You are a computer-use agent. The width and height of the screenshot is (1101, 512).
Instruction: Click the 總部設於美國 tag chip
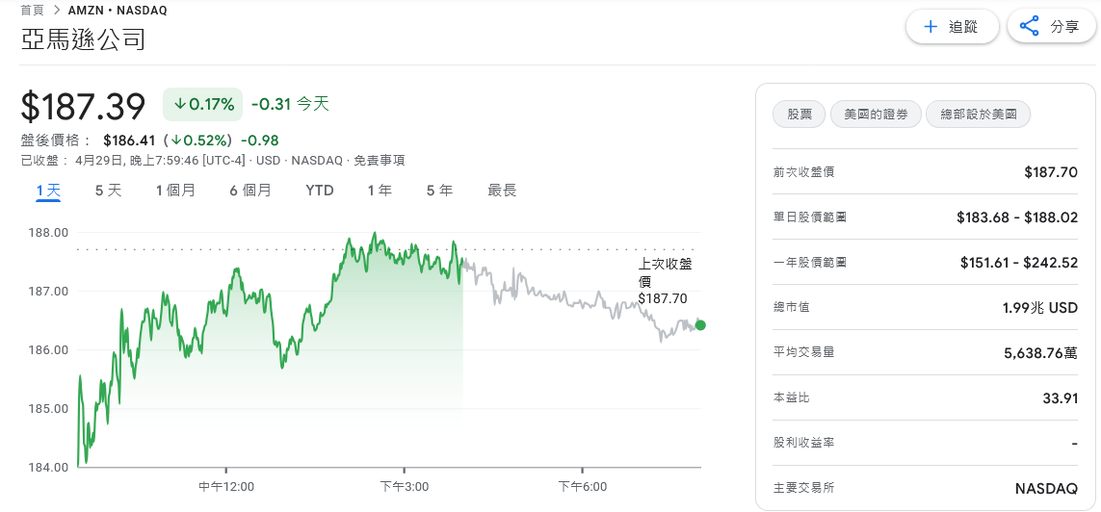pos(978,115)
